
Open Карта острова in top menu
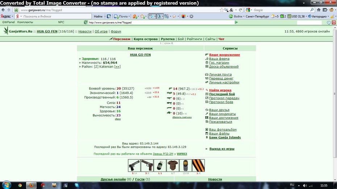(x=146, y=39)
